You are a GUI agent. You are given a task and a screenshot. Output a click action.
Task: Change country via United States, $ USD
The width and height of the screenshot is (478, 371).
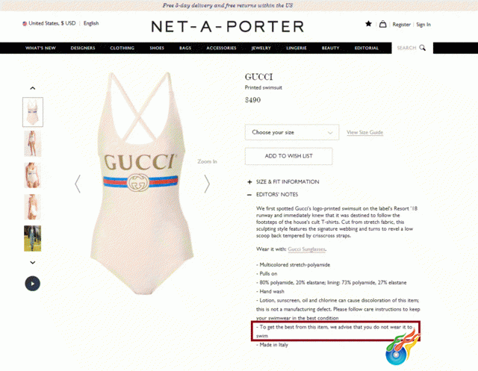tap(49, 23)
